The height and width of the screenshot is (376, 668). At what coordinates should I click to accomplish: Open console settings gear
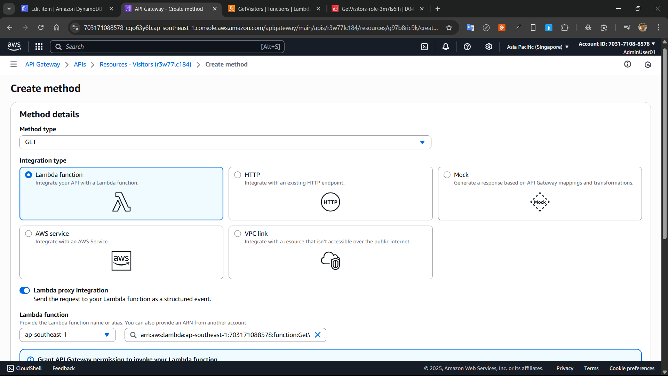489,47
